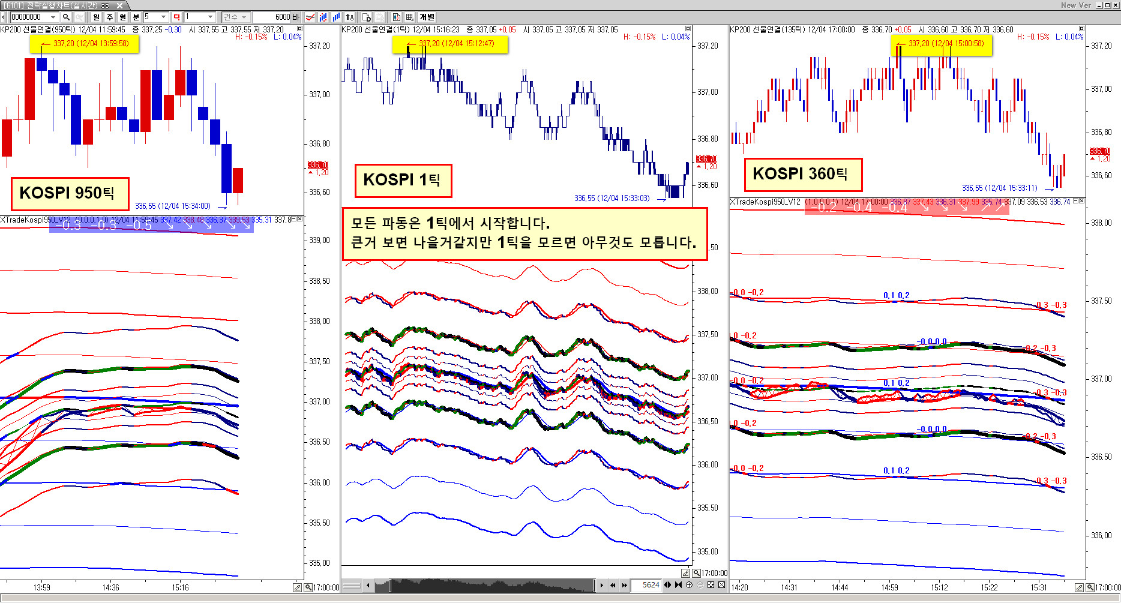This screenshot has width=1121, height=603.
Task: Click the expand horizontally diamond icon
Action: [x=667, y=585]
